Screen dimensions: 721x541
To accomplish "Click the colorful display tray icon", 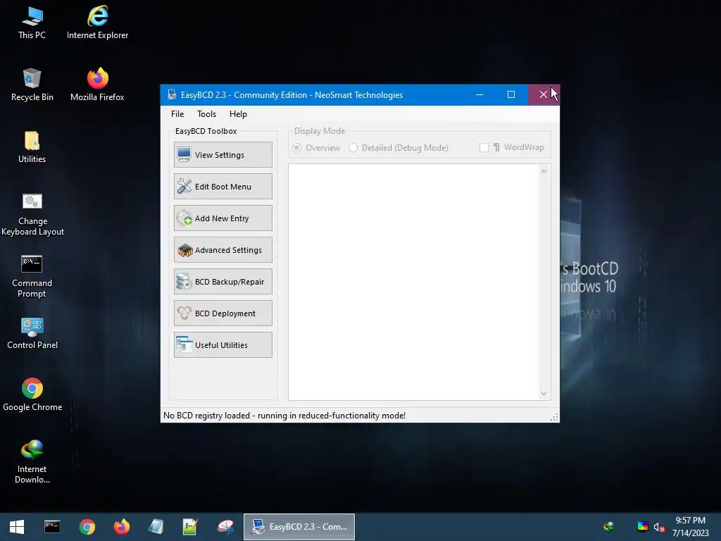I will (x=643, y=527).
